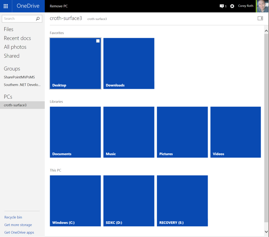
Task: Click the OneDrive logo link
Action: [x=28, y=6]
